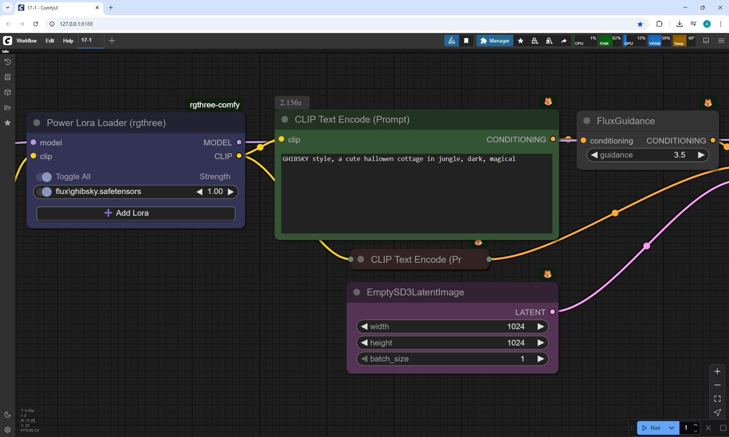729x437 pixels.
Task: Click the fox badge above FluxGuidance node
Action: point(708,103)
